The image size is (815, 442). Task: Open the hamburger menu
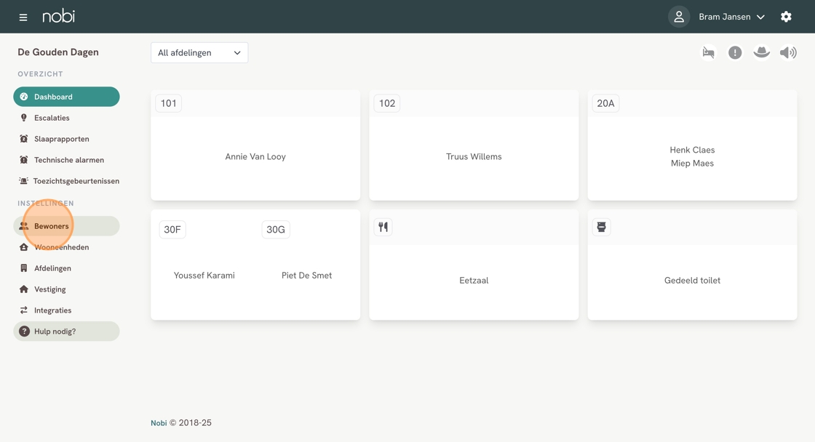[x=23, y=17]
